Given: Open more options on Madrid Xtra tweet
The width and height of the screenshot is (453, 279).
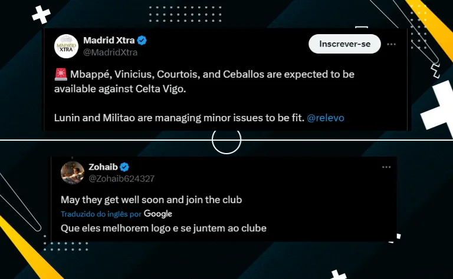Looking at the screenshot, I should [x=391, y=44].
